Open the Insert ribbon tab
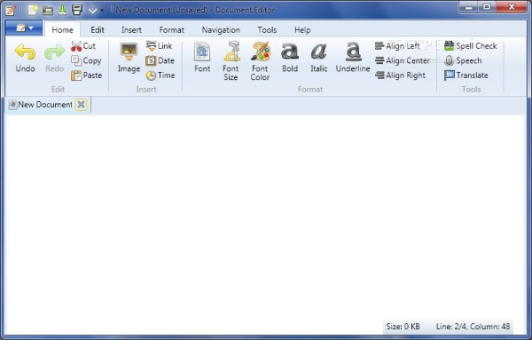The height and width of the screenshot is (340, 532). coord(131,30)
